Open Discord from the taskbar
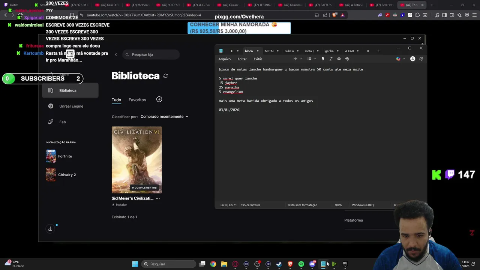This screenshot has height=270, width=480. point(312,264)
